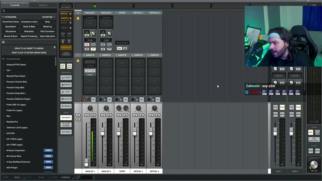Mute the Virtual 2 channel
The height and width of the screenshot is (181, 322).
coord(157,115)
